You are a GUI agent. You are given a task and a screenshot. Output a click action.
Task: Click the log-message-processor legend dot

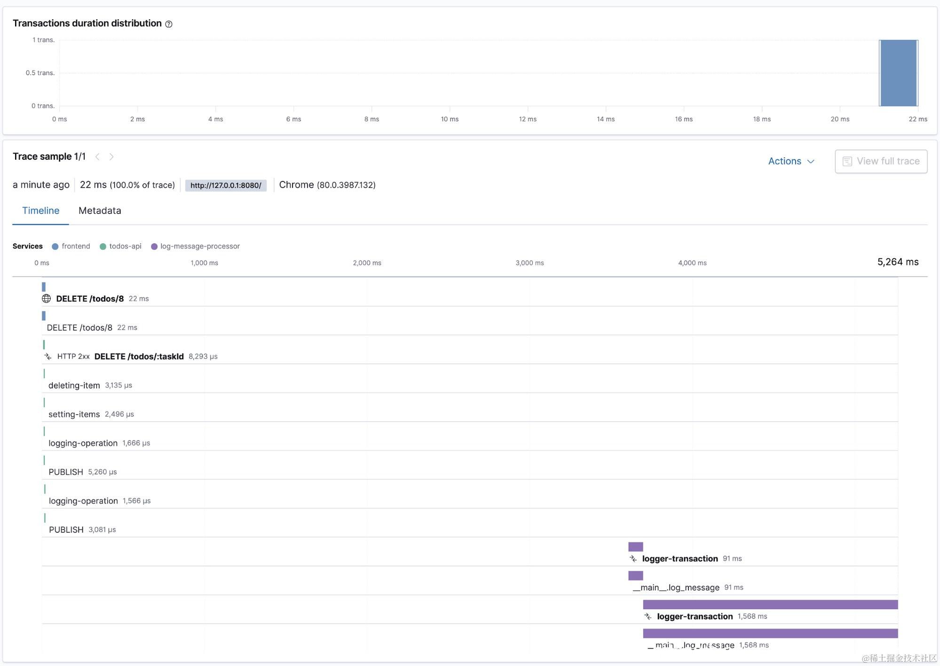coord(154,247)
